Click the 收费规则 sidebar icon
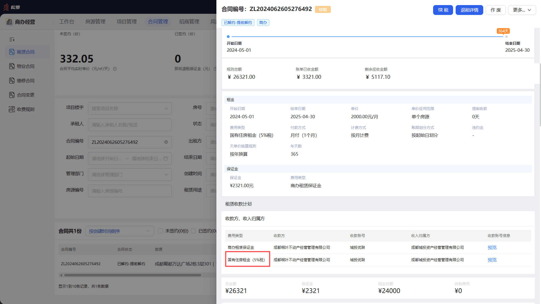Viewport: 541px width, 304px height. 12,109
